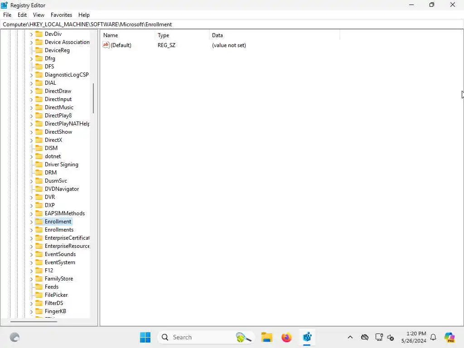Expand the Dfrg key

[31, 58]
